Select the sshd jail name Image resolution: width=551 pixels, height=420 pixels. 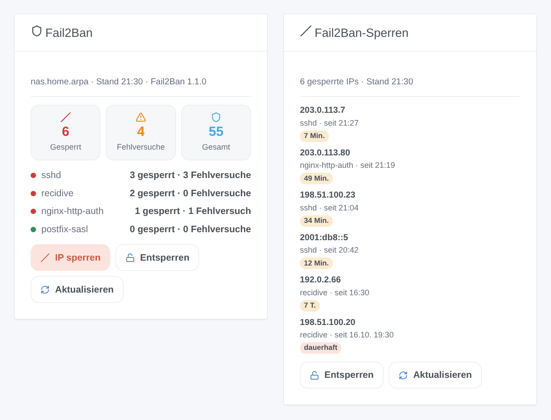pyautogui.click(x=51, y=175)
